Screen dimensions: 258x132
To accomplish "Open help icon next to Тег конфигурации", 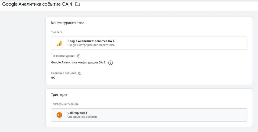I will click(x=79, y=56).
